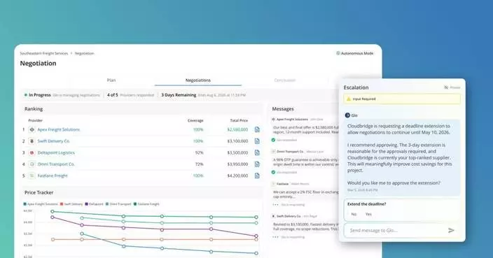Switch to the Negotiations tab
Screen dimensions: 493x258
[x=198, y=80]
